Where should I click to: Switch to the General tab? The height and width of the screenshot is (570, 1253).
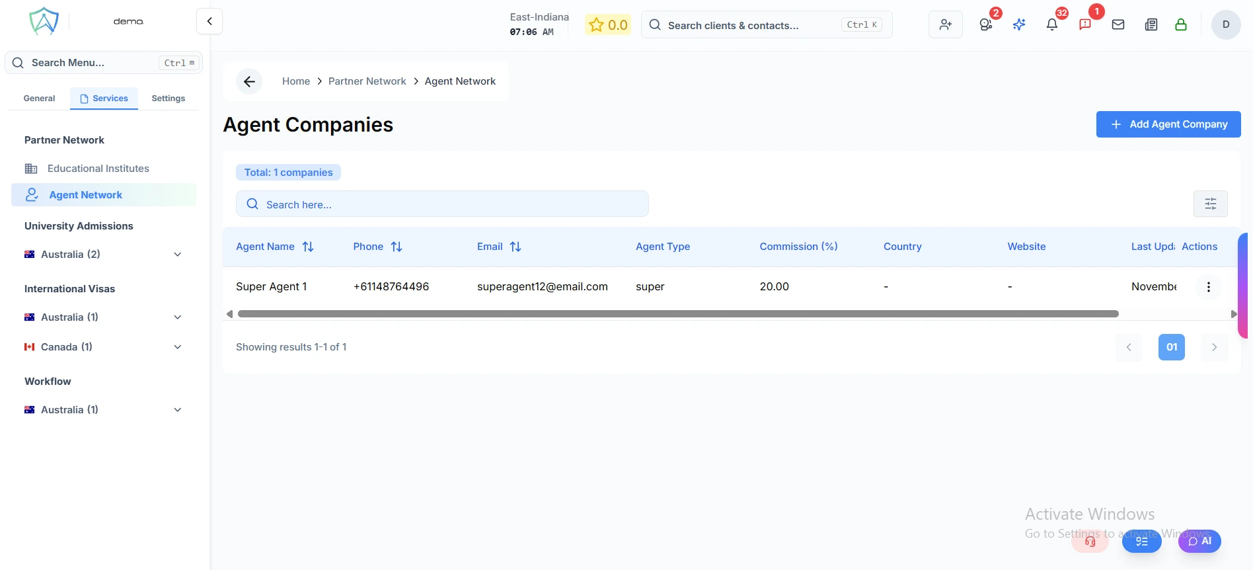tap(39, 99)
